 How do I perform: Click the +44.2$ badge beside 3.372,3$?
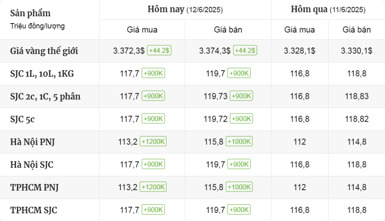(x=159, y=51)
